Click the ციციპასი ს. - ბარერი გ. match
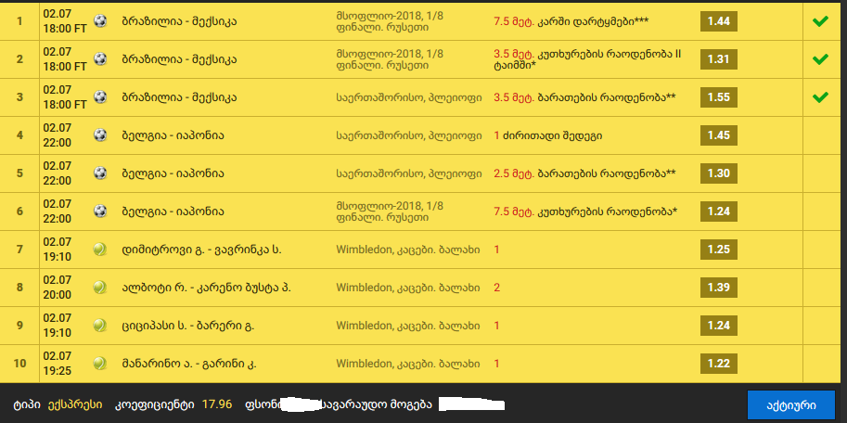The image size is (847, 423). click(188, 326)
